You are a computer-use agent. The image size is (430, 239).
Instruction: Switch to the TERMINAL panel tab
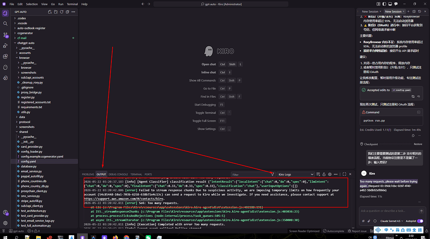coord(136,174)
